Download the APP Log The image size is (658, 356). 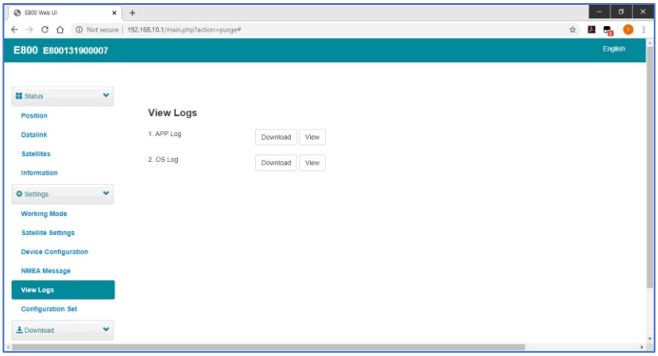point(276,137)
